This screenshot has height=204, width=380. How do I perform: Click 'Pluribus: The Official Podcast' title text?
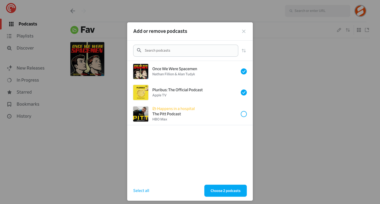tap(177, 90)
